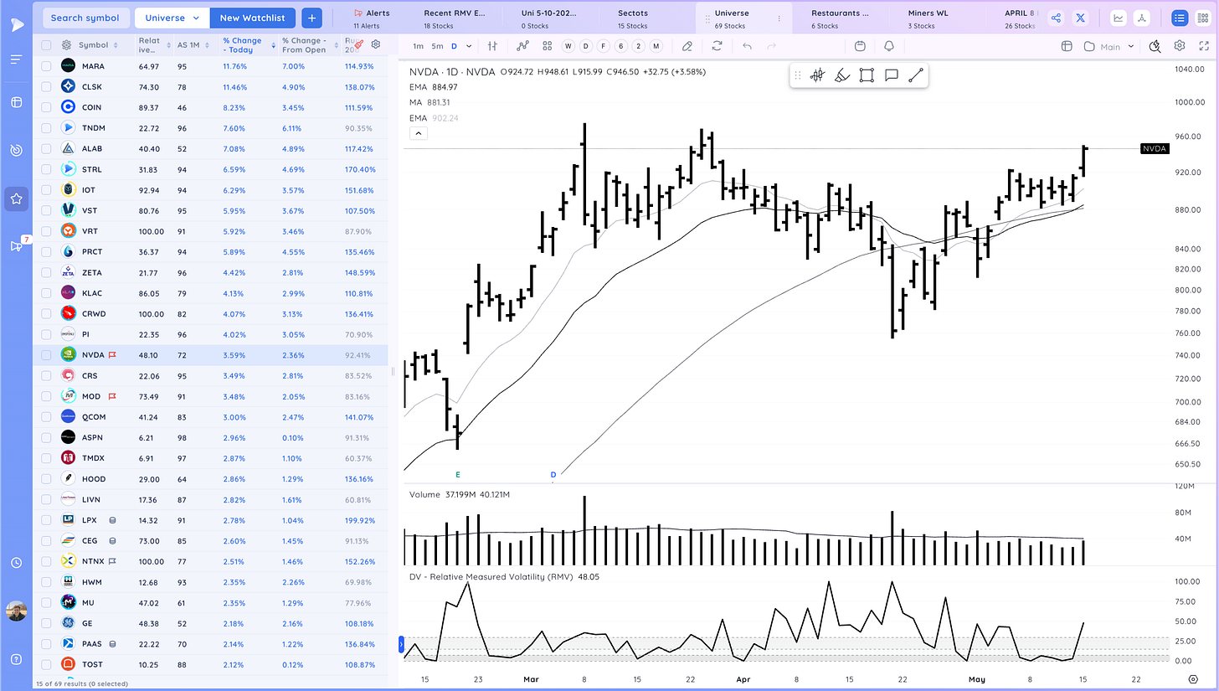Select the bar chart style icon
The height and width of the screenshot is (691, 1219).
pos(493,47)
